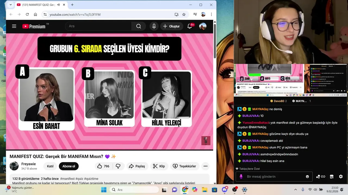Click Paylaş share button

pos(137,166)
